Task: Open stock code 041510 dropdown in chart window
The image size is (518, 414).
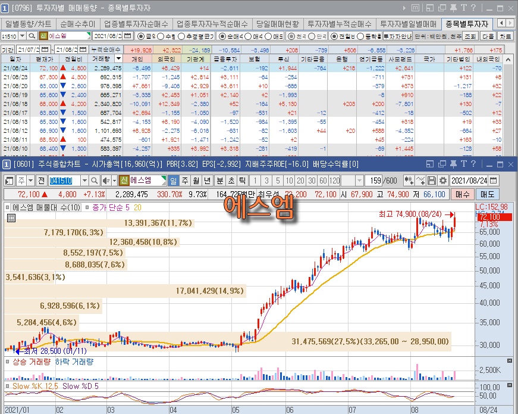Action: point(84,180)
